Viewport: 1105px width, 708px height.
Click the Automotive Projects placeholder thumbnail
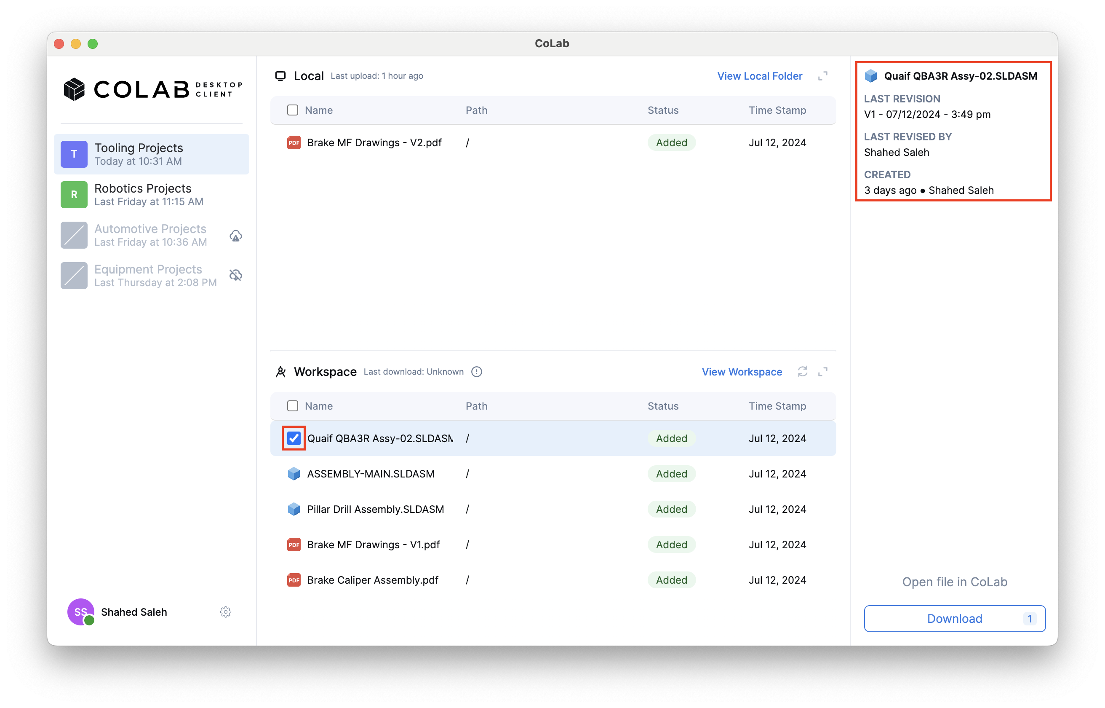[x=74, y=235]
